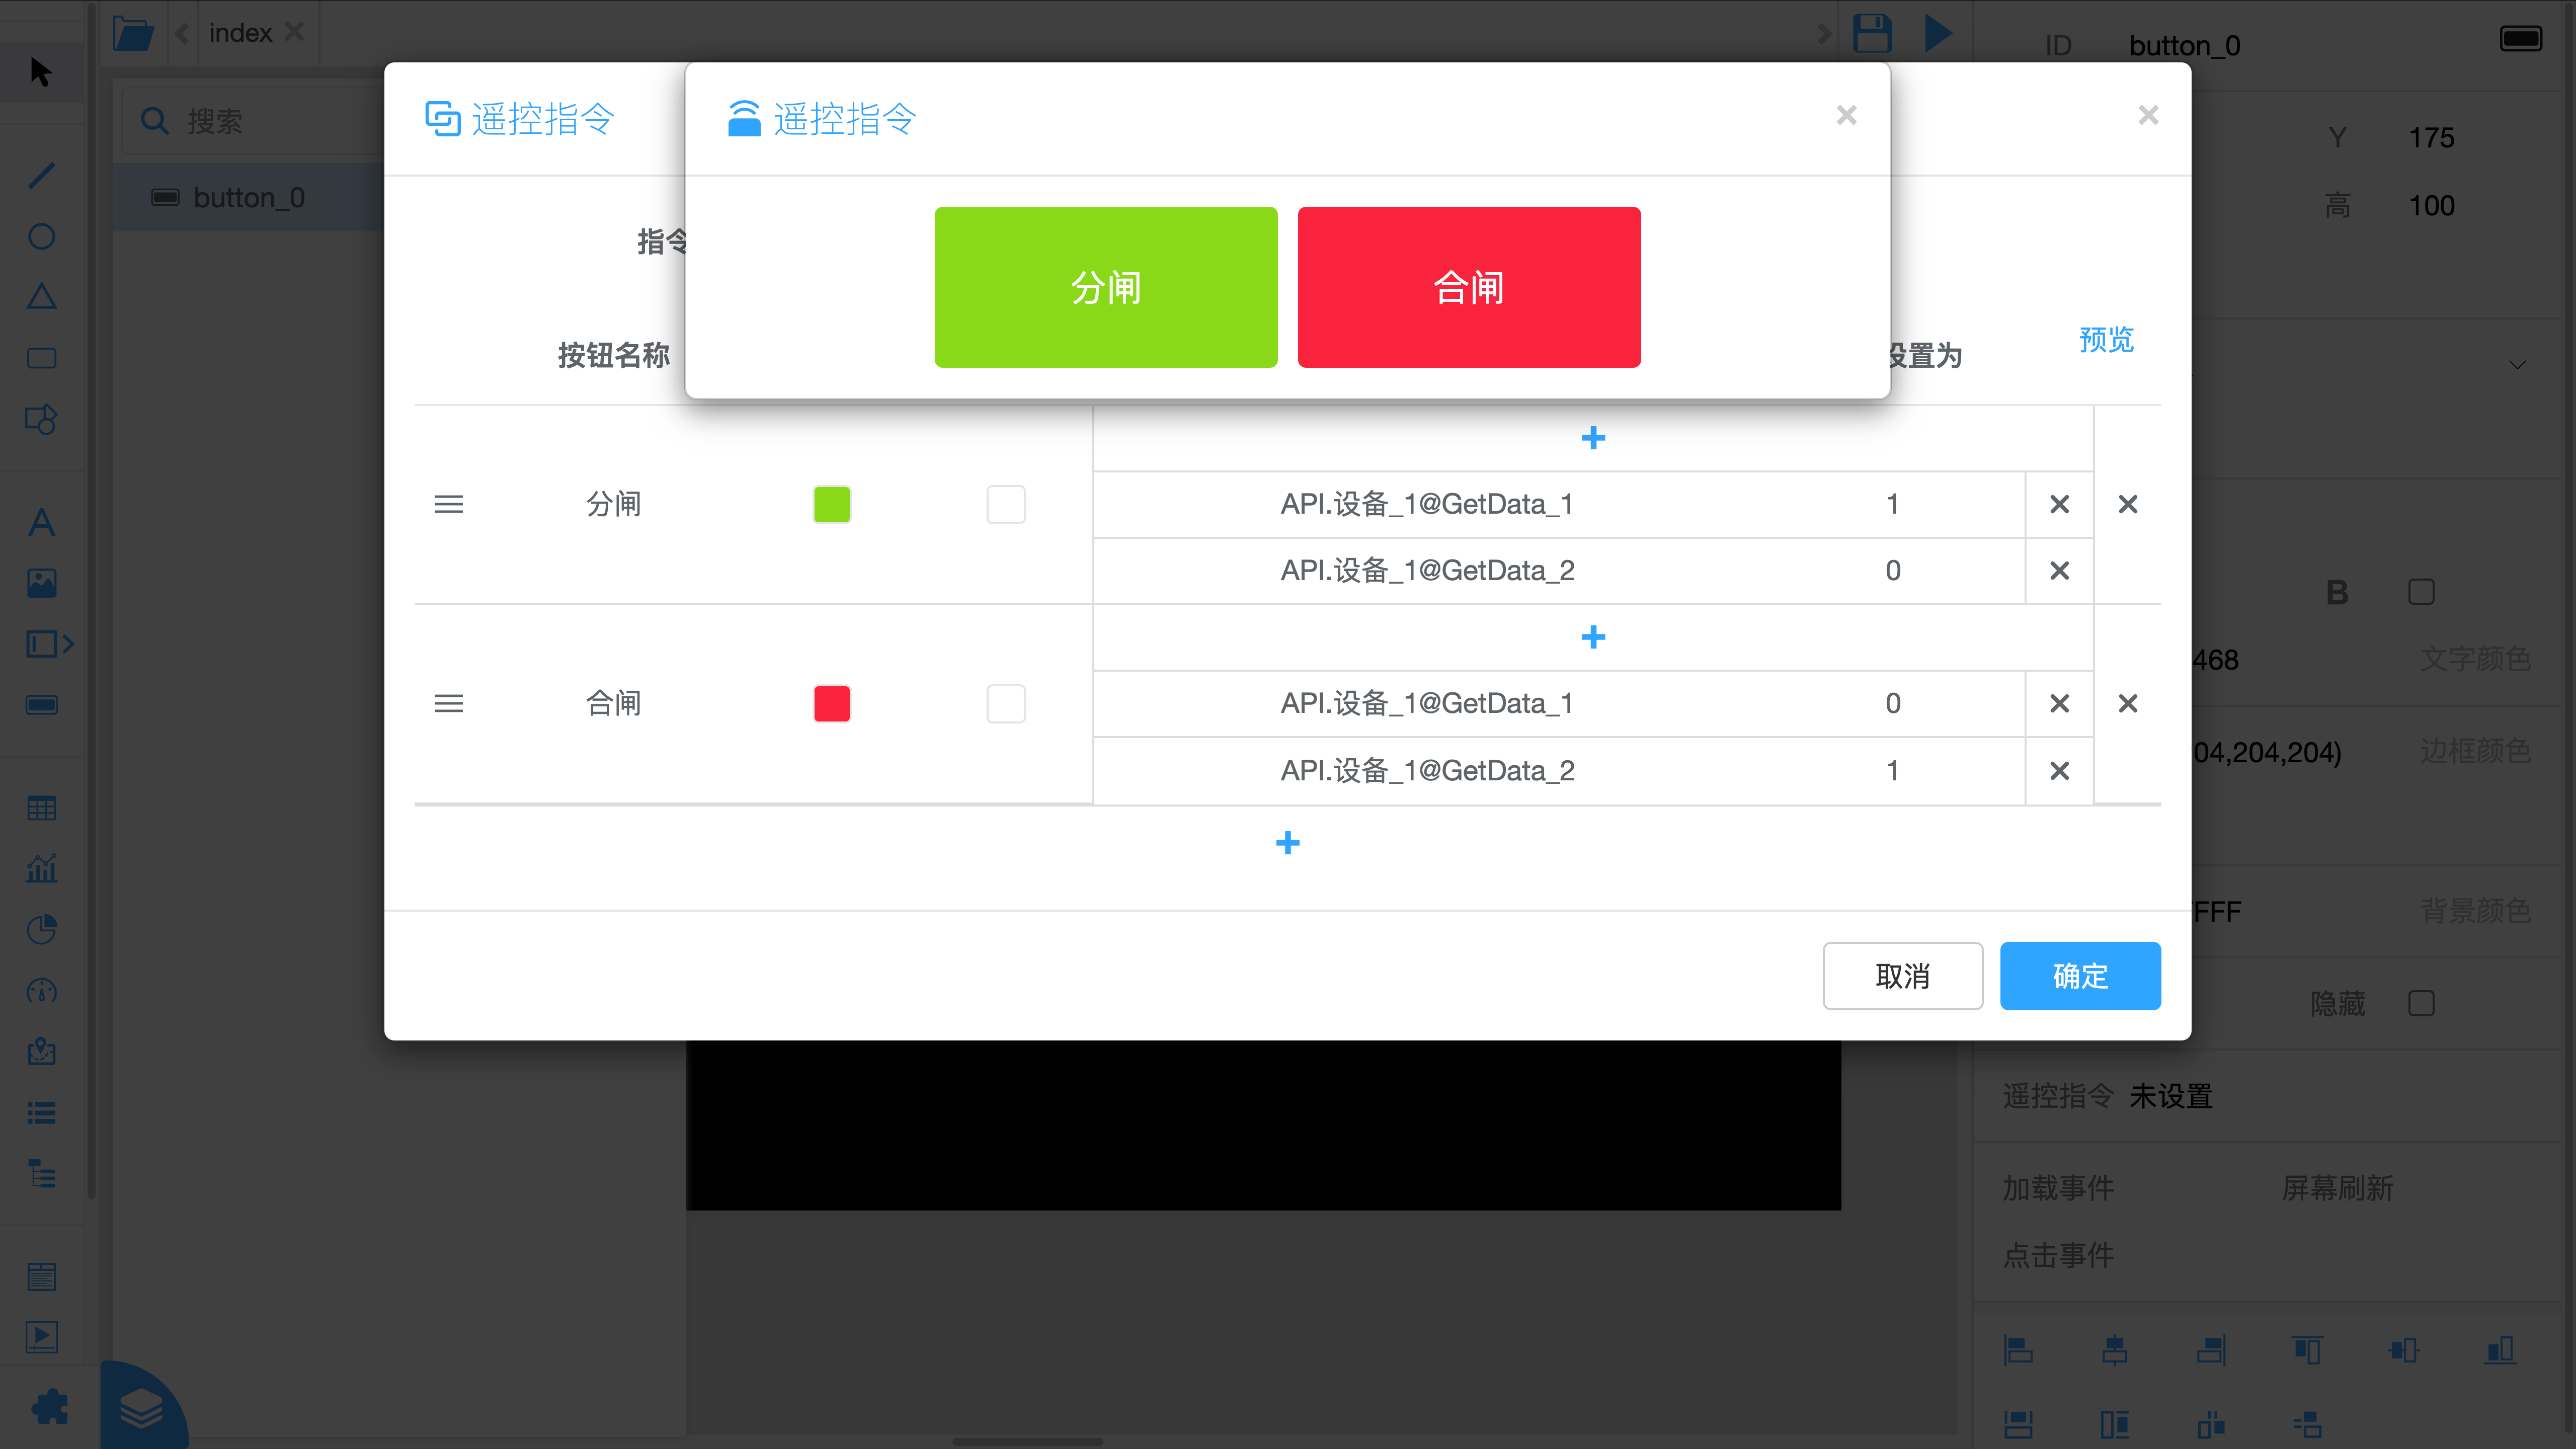Viewport: 2576px width, 1449px height.
Task: Remove GetData_1 entry under 合闸
Action: [x=2059, y=703]
